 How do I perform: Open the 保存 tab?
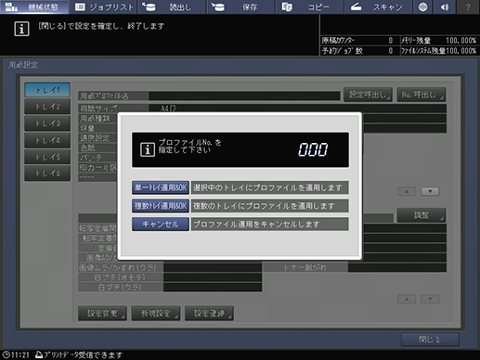240,6
